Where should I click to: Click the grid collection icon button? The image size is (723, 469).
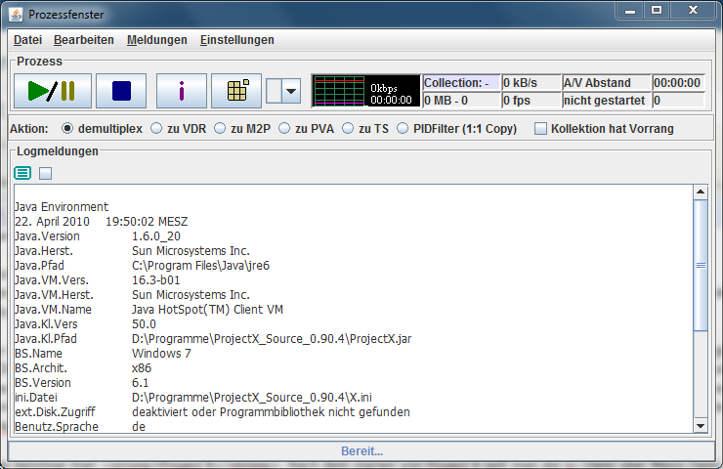(x=236, y=91)
